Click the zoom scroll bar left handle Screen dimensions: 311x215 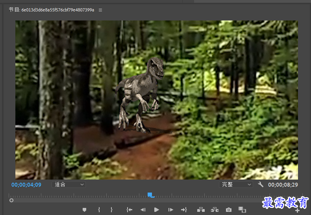coord(11,200)
